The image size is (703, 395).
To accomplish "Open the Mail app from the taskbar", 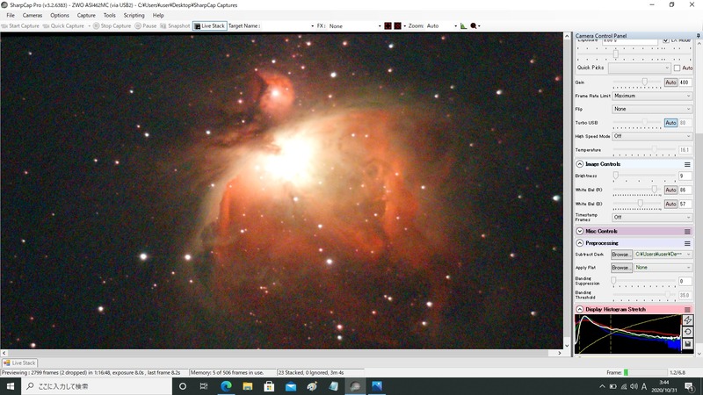I will click(x=291, y=386).
